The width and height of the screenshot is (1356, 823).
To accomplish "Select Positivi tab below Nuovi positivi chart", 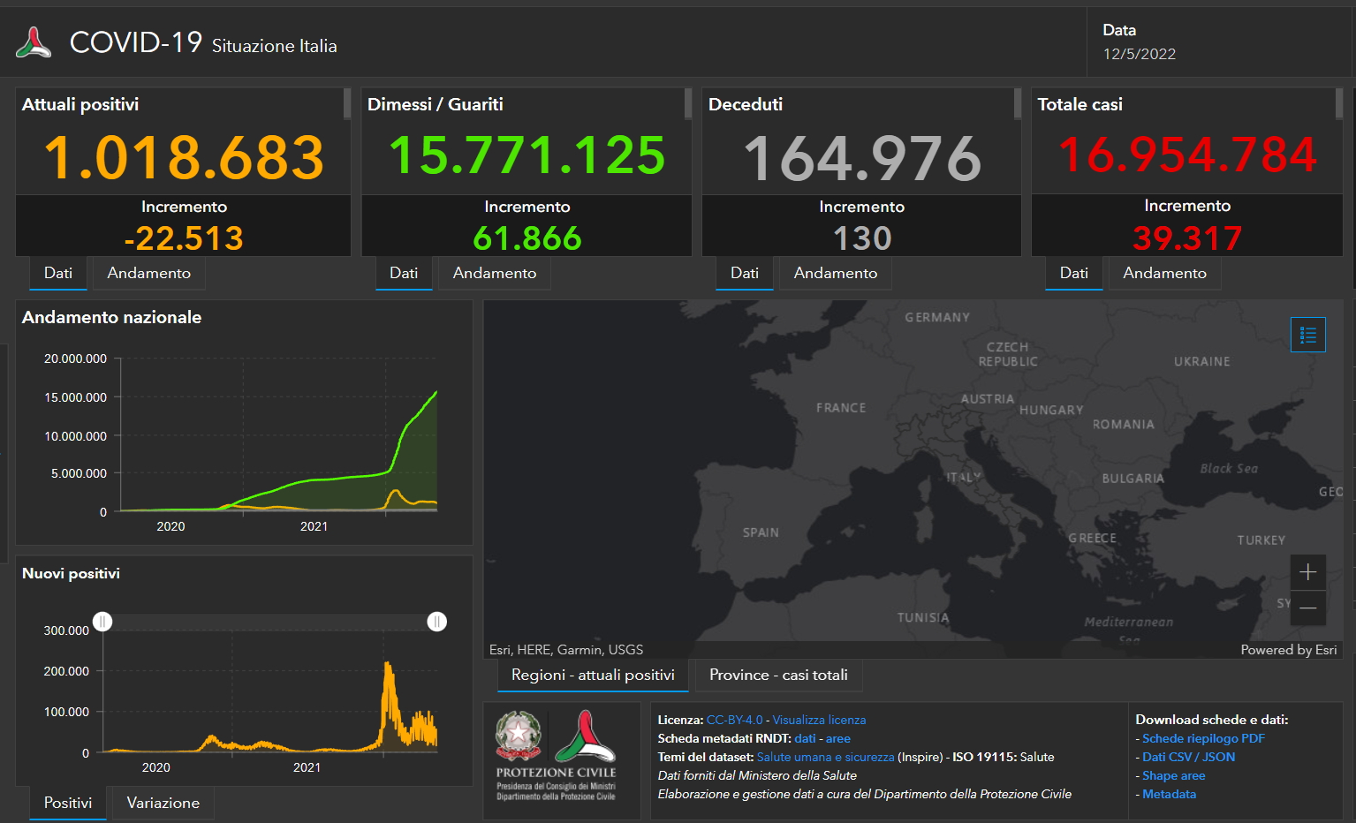I will 68,803.
